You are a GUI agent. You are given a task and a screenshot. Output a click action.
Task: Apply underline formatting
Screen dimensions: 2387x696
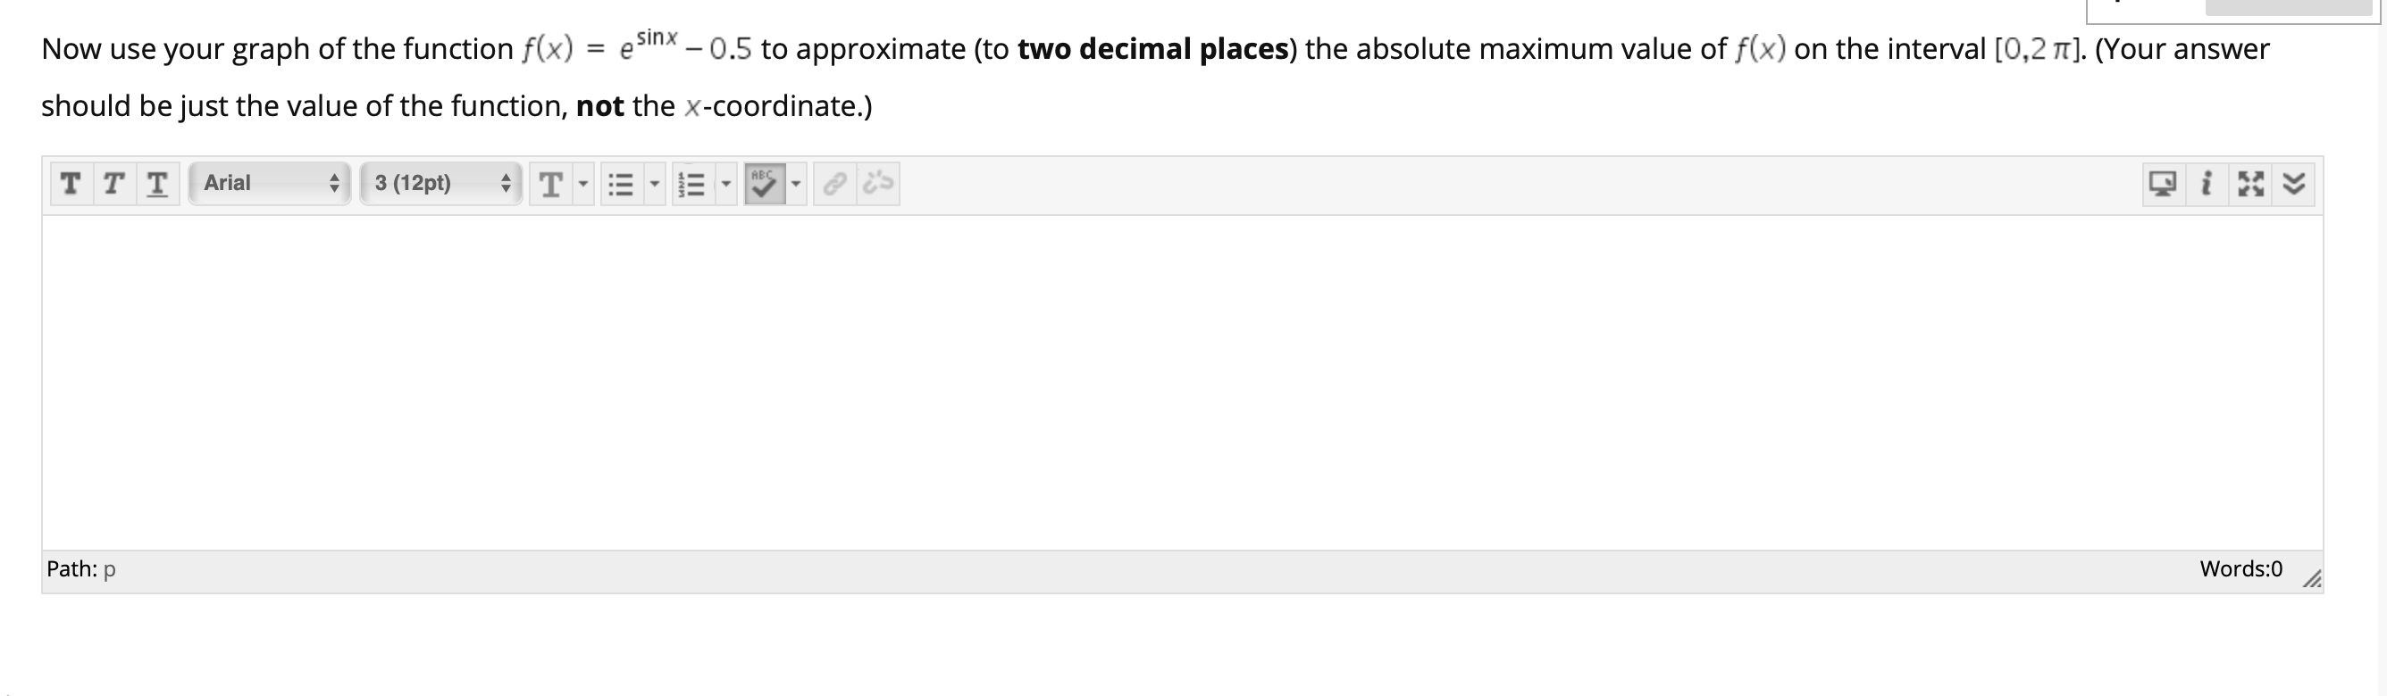pyautogui.click(x=158, y=183)
